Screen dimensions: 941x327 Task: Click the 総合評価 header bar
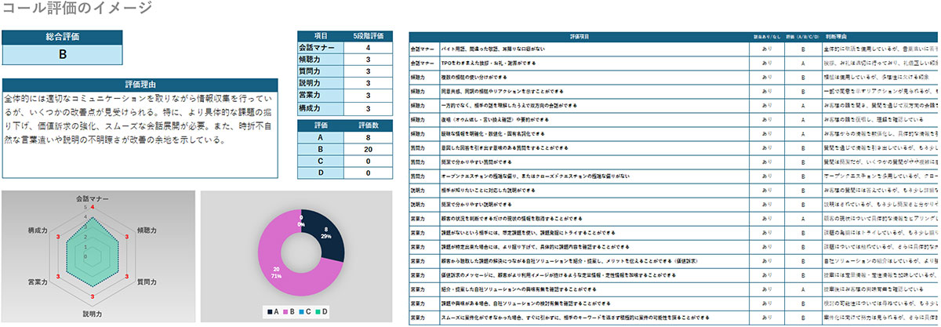(62, 37)
